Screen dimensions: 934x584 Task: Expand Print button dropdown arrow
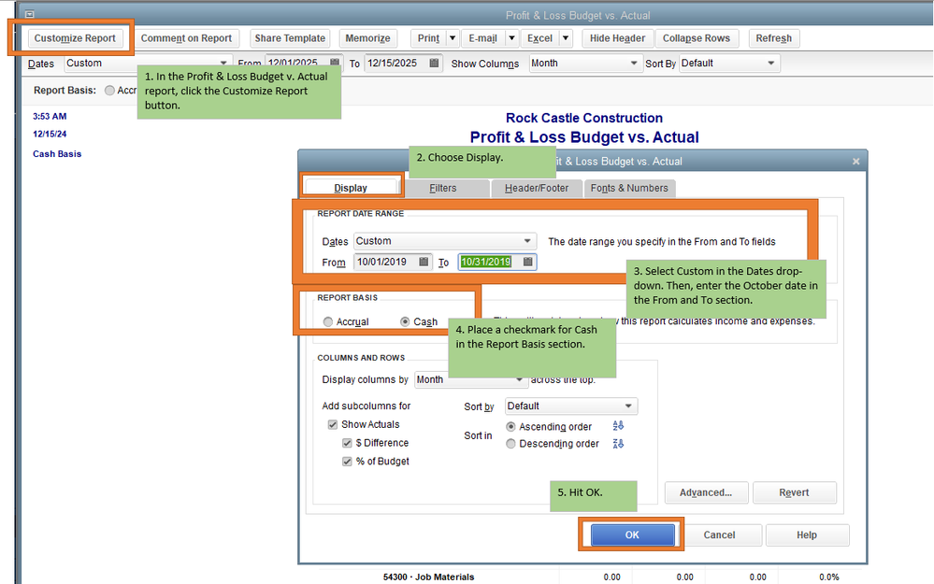click(x=453, y=38)
